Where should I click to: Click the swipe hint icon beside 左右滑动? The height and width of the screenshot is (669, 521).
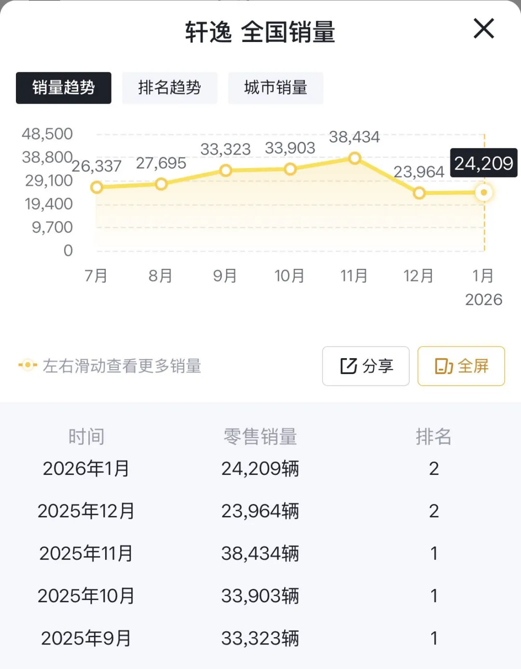[27, 365]
